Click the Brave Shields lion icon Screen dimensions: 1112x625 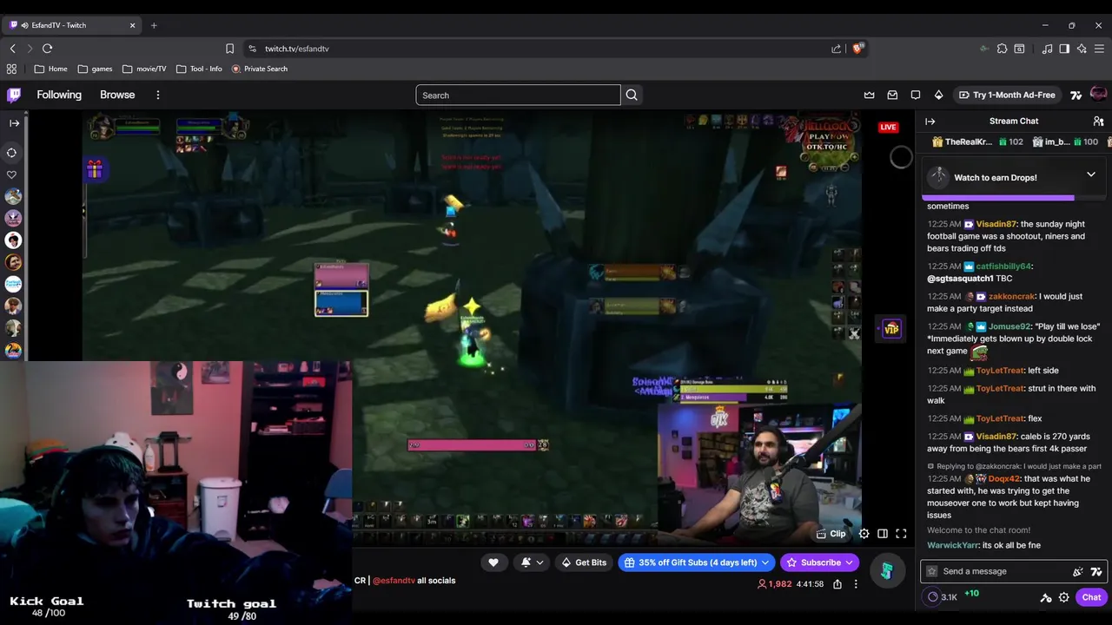(x=858, y=49)
